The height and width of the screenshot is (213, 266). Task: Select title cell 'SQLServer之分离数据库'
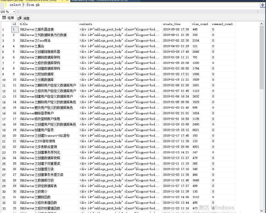coord(48,80)
